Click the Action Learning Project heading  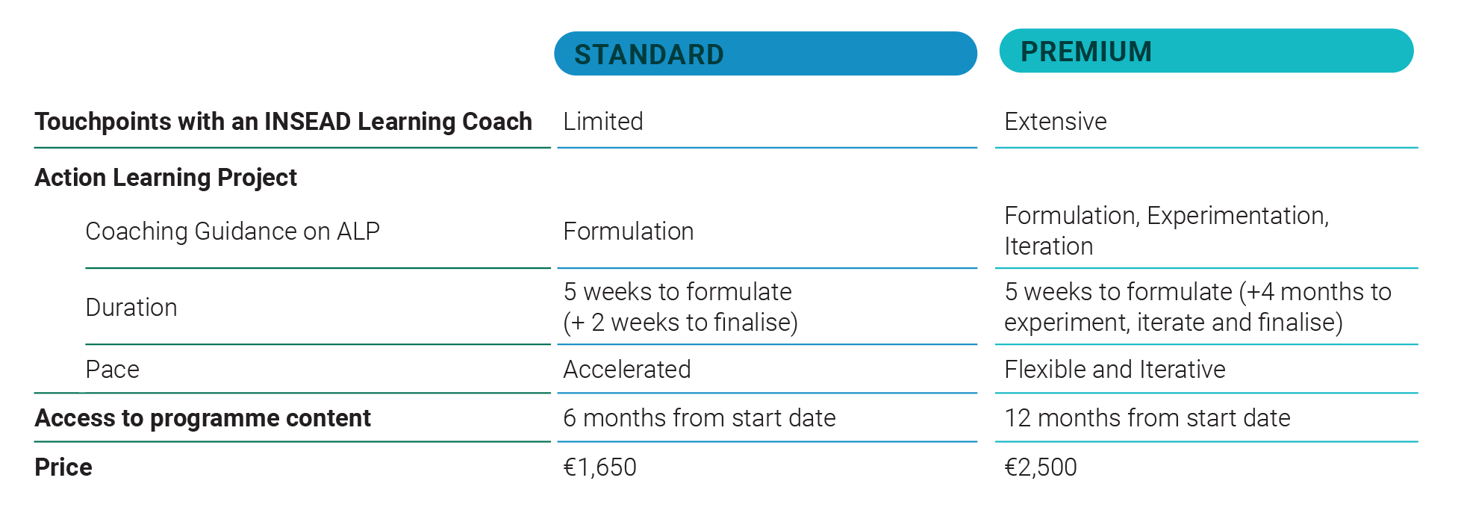click(x=166, y=178)
